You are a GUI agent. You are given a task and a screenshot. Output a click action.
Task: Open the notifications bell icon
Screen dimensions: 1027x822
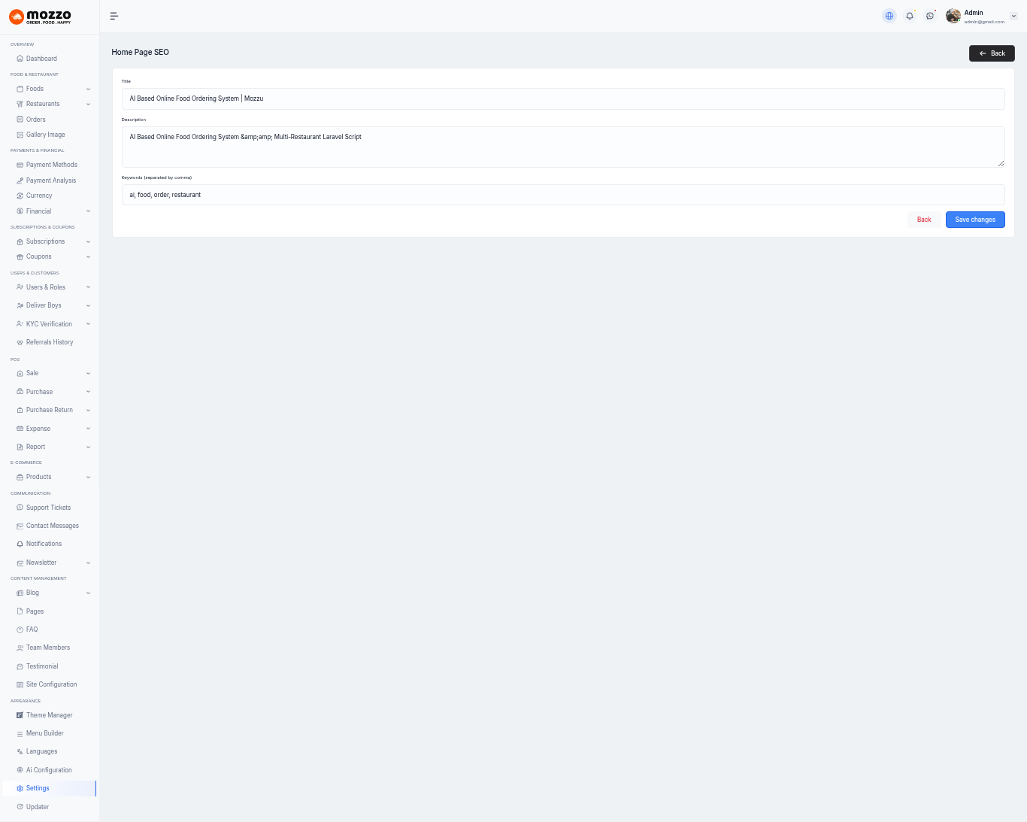[x=910, y=16]
